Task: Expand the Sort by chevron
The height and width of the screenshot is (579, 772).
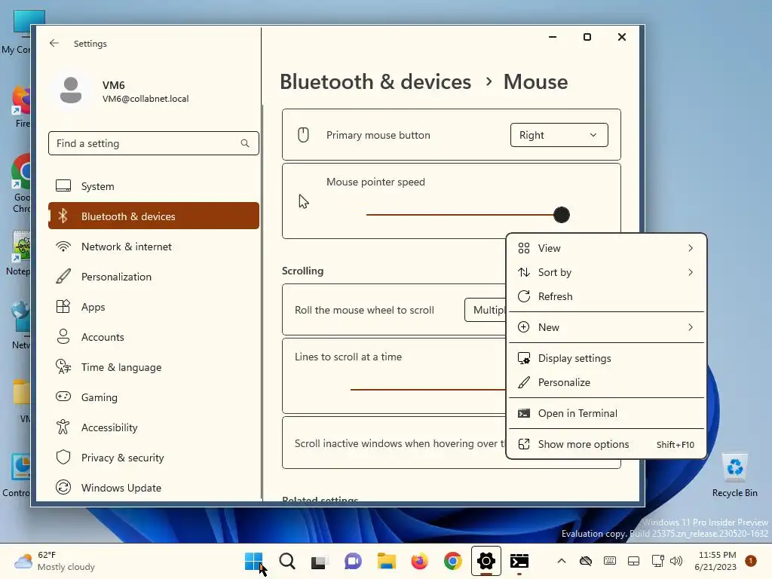Action: coord(691,272)
